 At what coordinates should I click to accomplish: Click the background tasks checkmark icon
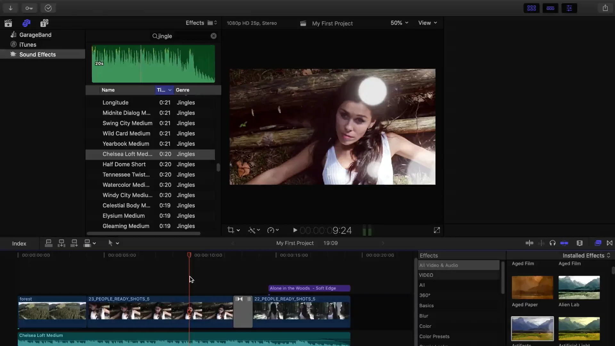[x=48, y=8]
